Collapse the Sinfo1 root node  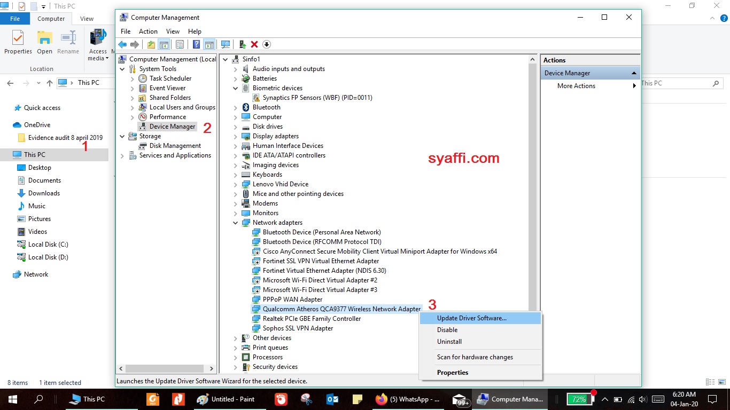click(225, 59)
